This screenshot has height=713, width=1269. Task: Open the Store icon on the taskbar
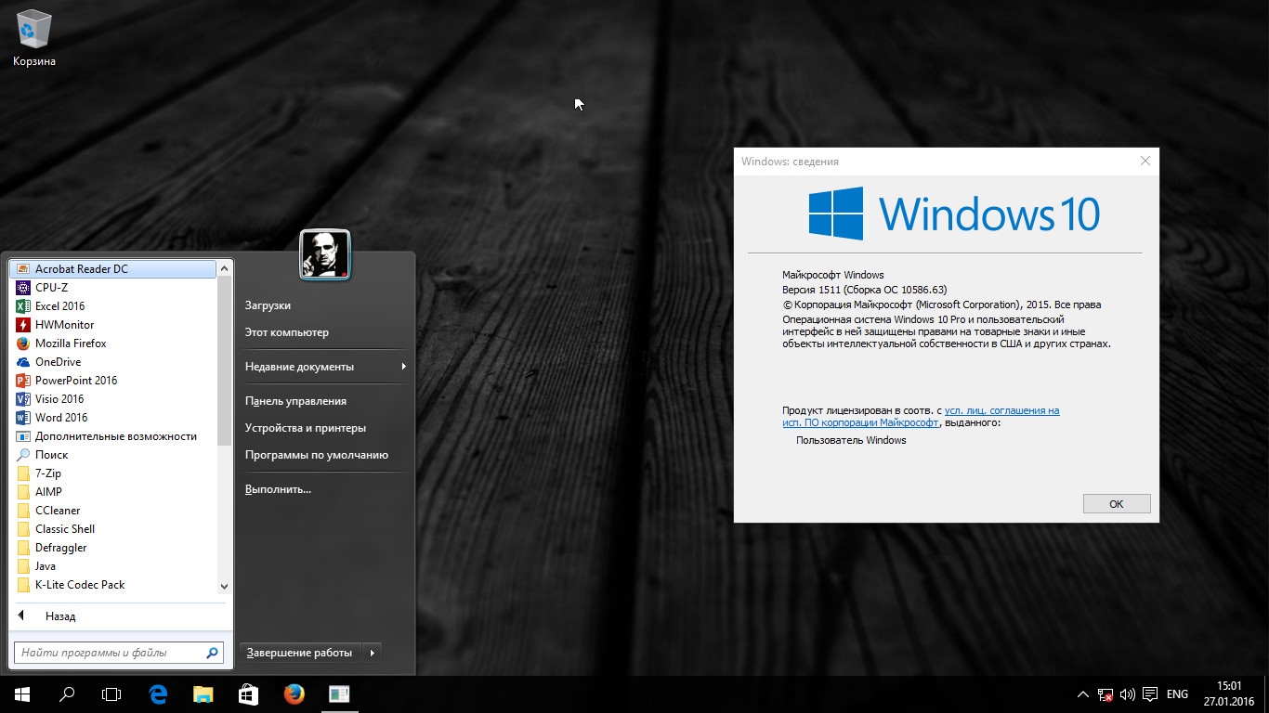click(x=248, y=694)
